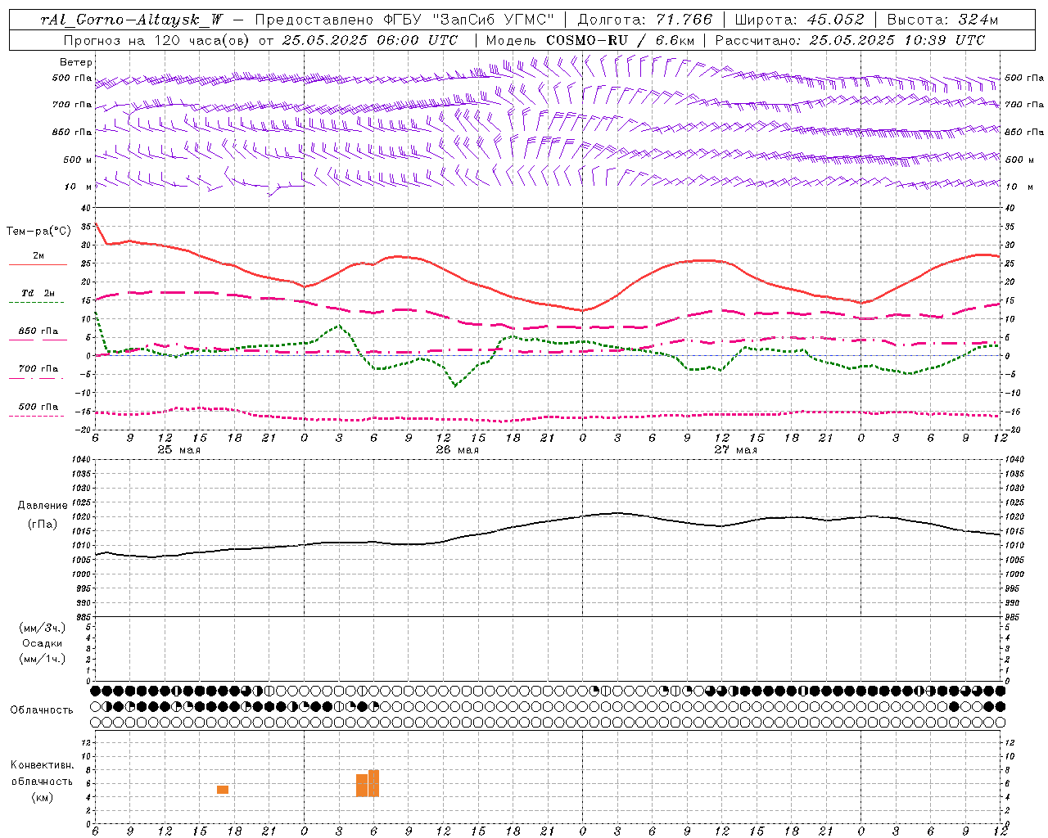Viewport: 1048px width, 838px height.
Task: Click the Давление panel label
Action: coord(43,506)
